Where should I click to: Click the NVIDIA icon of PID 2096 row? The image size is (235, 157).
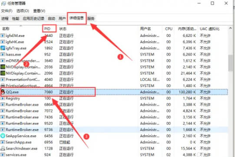coord(3,73)
